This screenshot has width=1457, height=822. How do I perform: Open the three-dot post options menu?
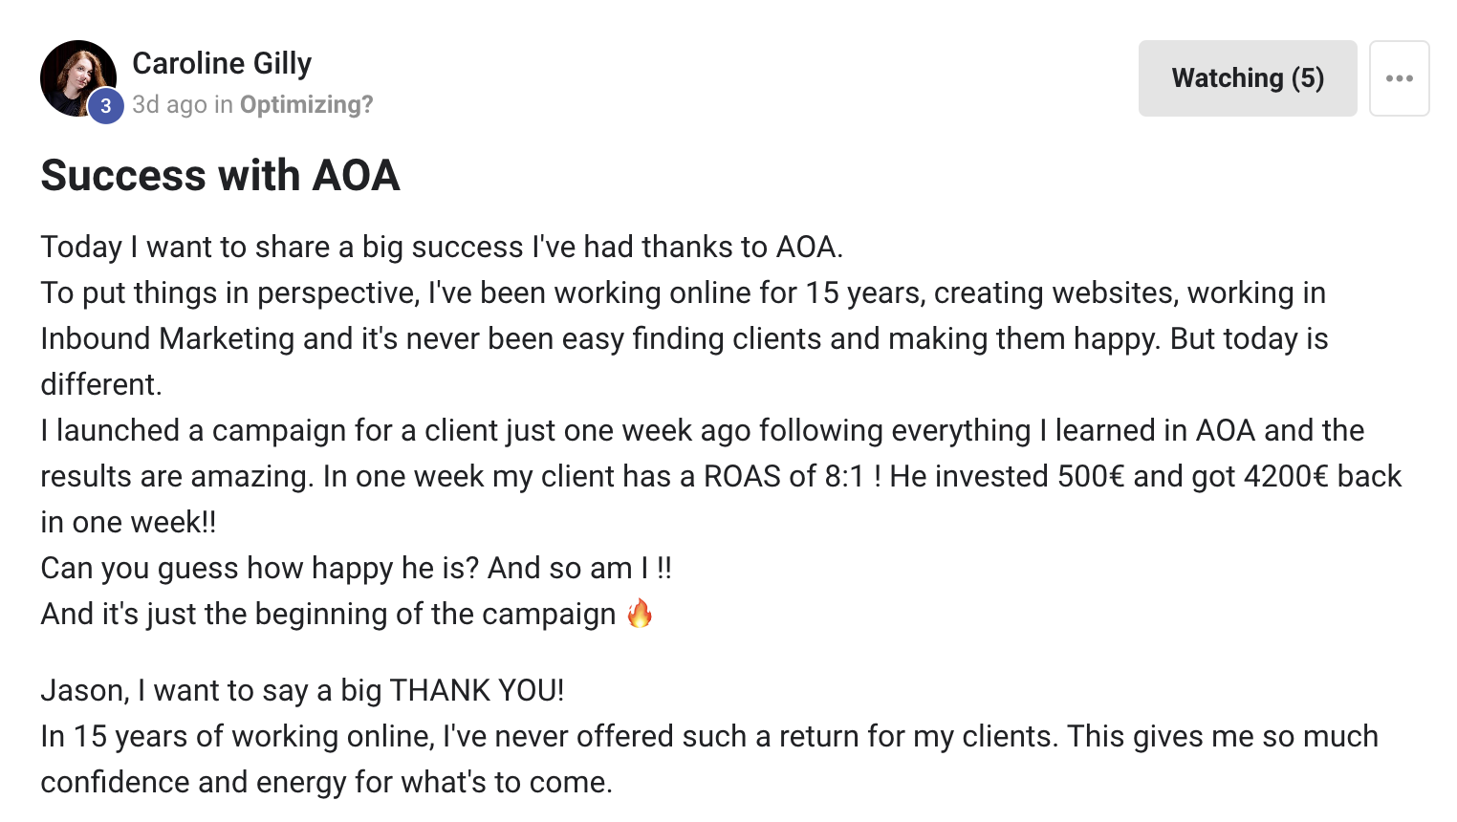point(1399,78)
